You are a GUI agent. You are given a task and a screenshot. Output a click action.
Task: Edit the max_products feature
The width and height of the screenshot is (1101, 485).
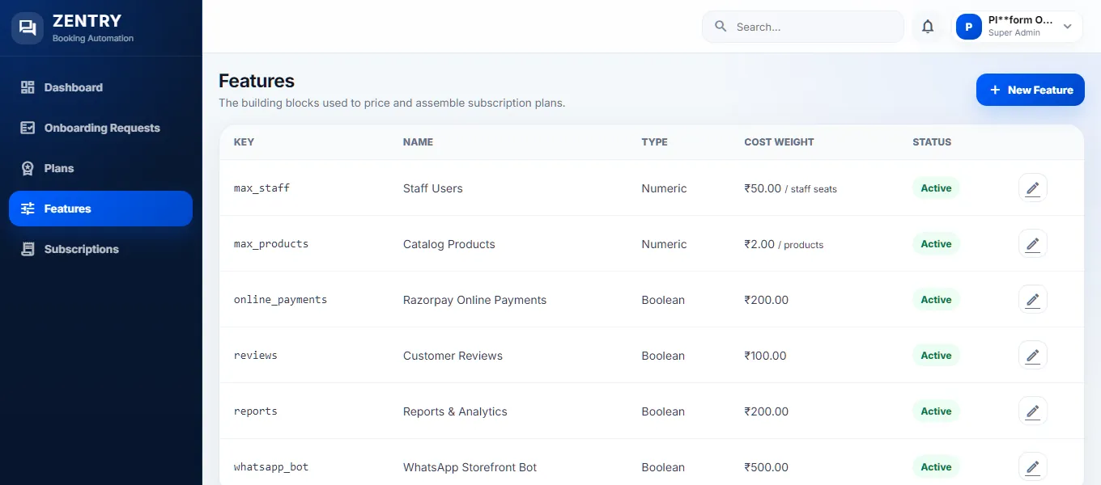(1032, 243)
